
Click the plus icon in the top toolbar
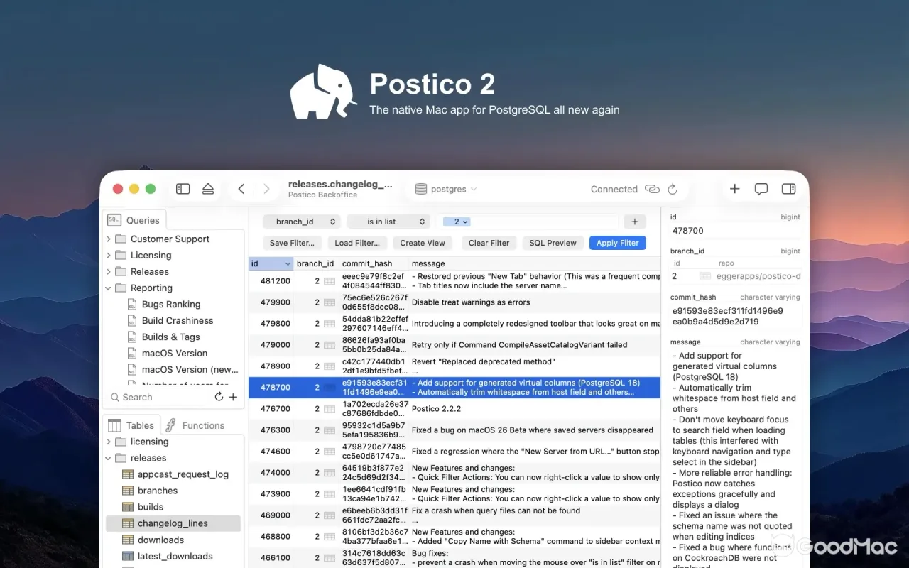coord(735,189)
